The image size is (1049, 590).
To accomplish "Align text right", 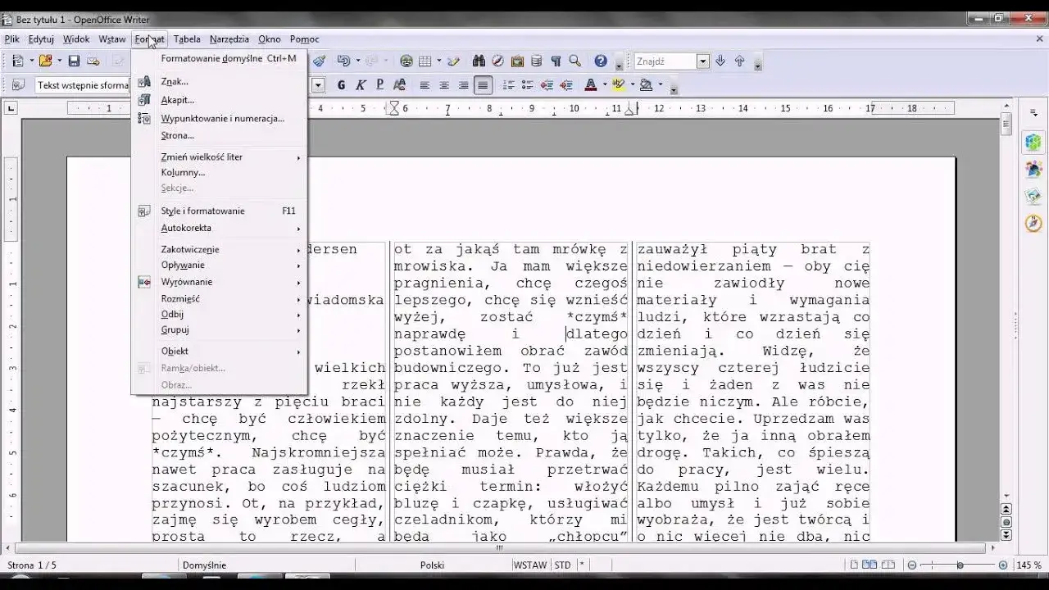I will coord(463,84).
